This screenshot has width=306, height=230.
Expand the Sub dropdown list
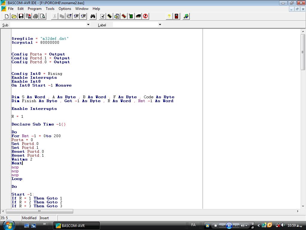[88, 25]
